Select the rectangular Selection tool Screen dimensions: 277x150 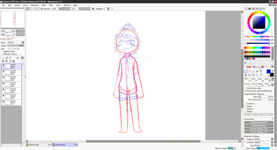(x=246, y=71)
